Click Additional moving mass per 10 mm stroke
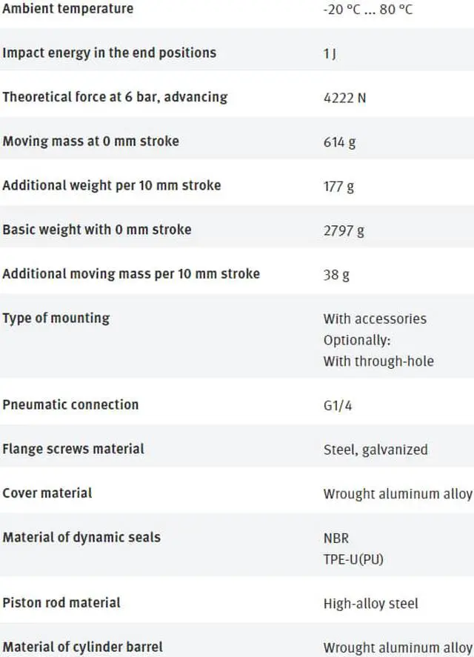The width and height of the screenshot is (474, 657). pyautogui.click(x=131, y=273)
